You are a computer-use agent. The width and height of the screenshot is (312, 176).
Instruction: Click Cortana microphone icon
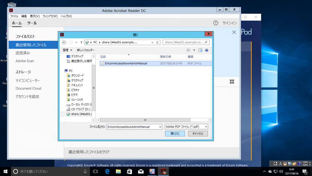85,171
